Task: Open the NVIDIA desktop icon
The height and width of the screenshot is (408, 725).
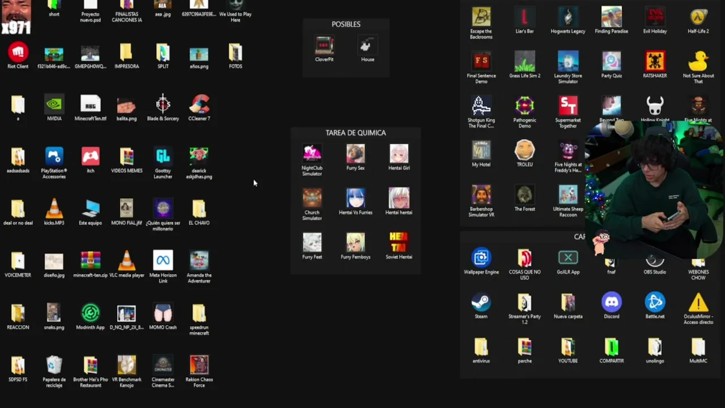Action: pyautogui.click(x=54, y=105)
